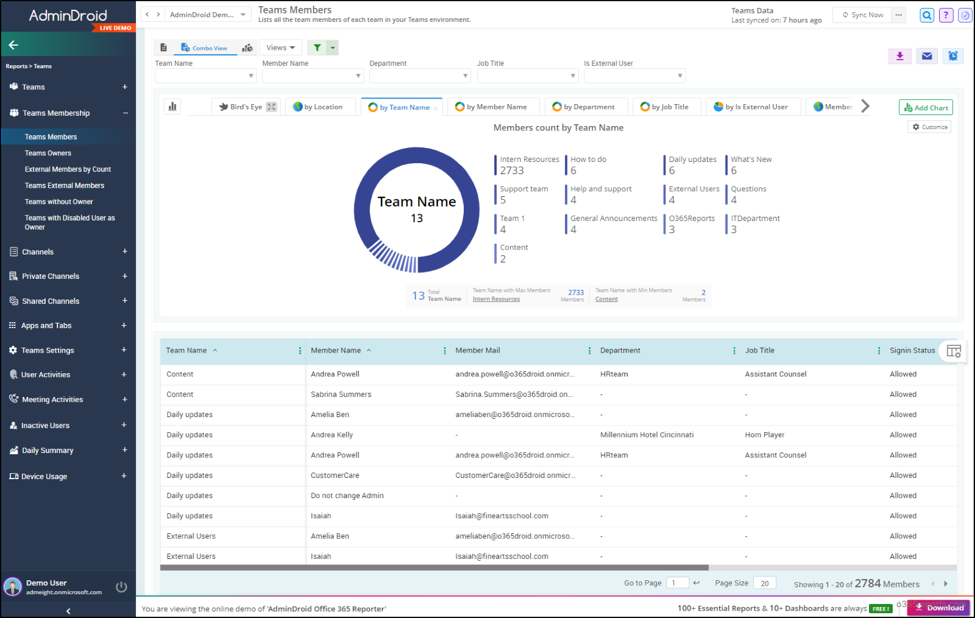Click the email report envelope icon
The height and width of the screenshot is (618, 975).
click(927, 56)
